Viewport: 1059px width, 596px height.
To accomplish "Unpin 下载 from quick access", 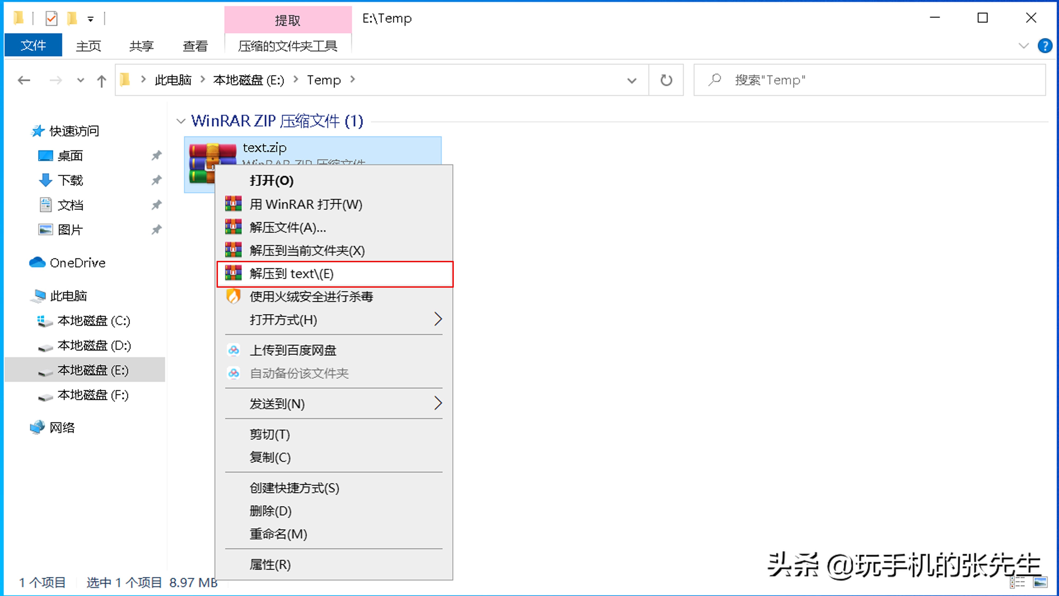I will point(157,180).
